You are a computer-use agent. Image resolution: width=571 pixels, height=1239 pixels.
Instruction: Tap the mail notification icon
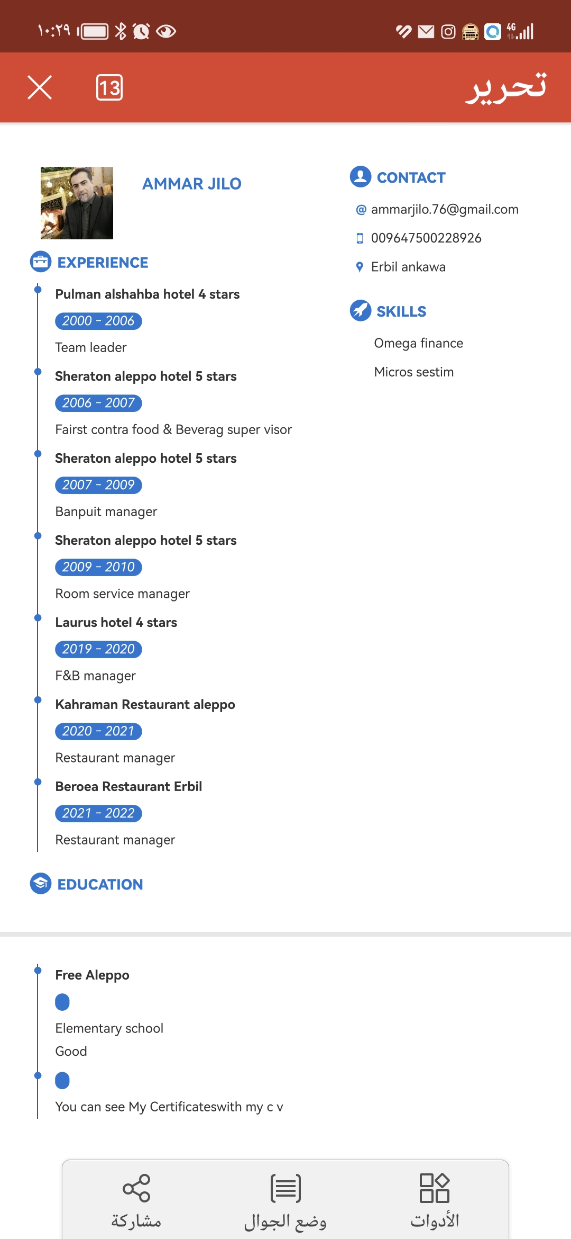tap(426, 32)
